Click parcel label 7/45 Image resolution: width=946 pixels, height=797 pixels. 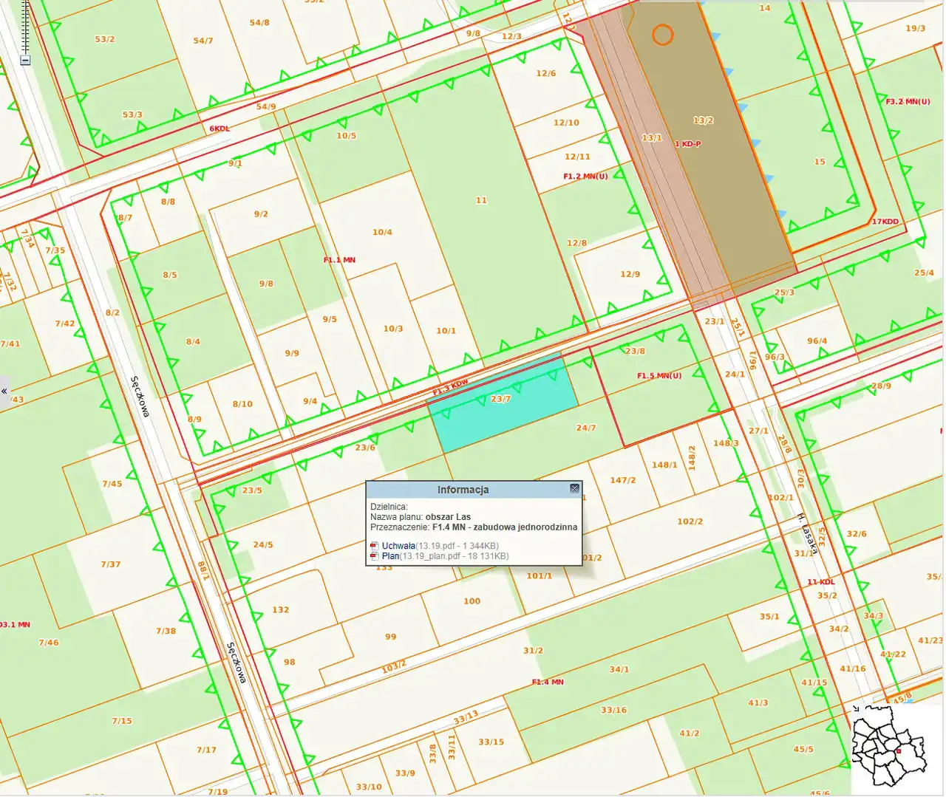tap(112, 484)
